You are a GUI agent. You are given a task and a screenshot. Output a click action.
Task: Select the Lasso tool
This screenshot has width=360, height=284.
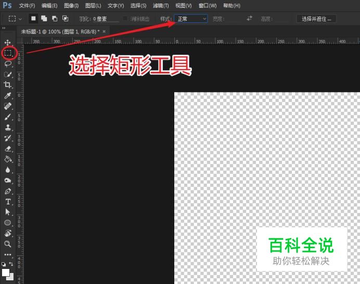tap(8, 64)
